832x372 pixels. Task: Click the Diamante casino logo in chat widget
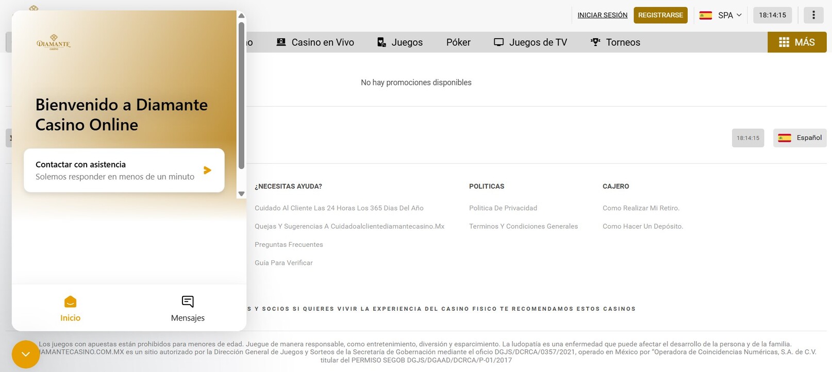coord(54,42)
